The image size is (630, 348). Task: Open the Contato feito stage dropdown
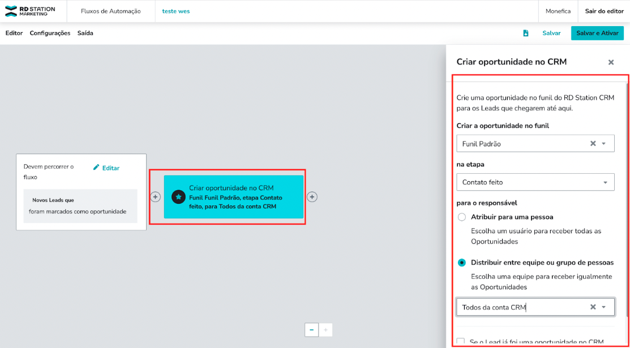pyautogui.click(x=605, y=182)
